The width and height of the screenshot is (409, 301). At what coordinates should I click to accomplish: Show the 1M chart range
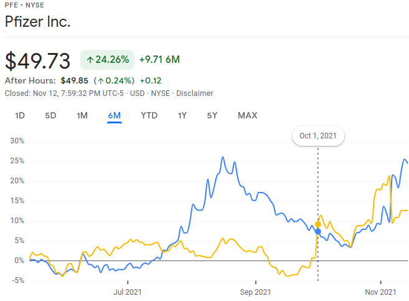tap(82, 115)
